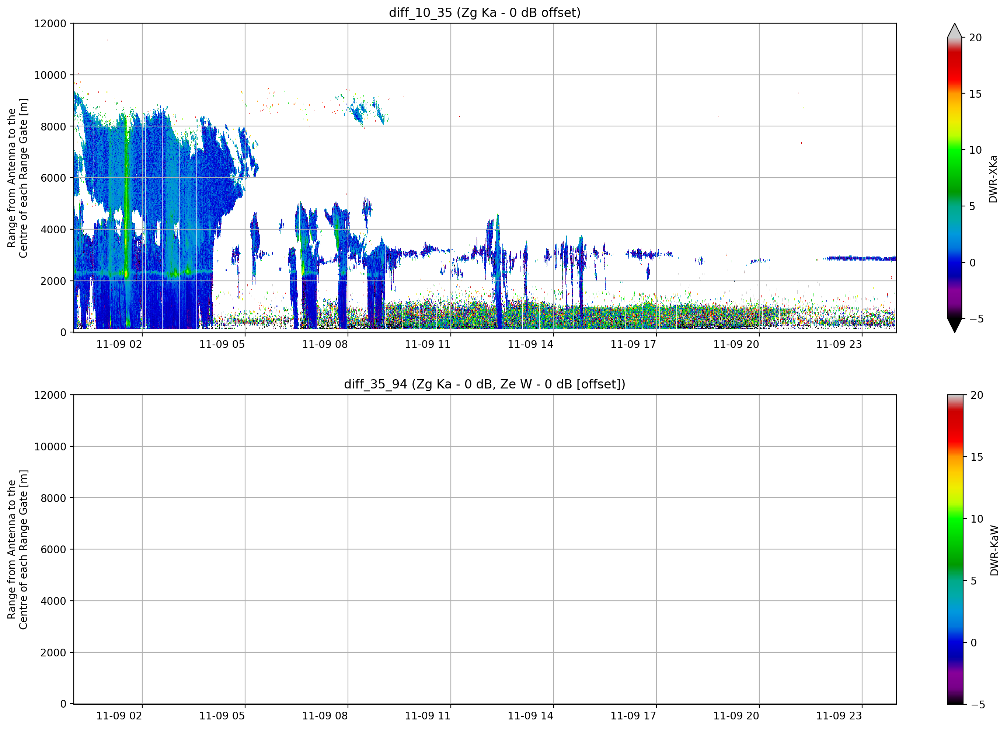Image resolution: width=1007 pixels, height=729 pixels.
Task: Select the DWR-XKa colorbar label
Action: tap(993, 179)
